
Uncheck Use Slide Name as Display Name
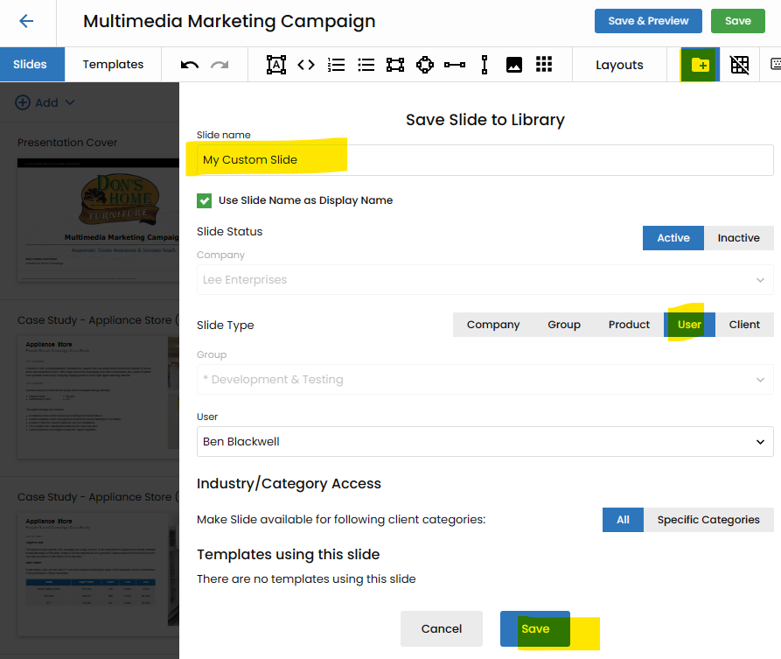click(205, 200)
